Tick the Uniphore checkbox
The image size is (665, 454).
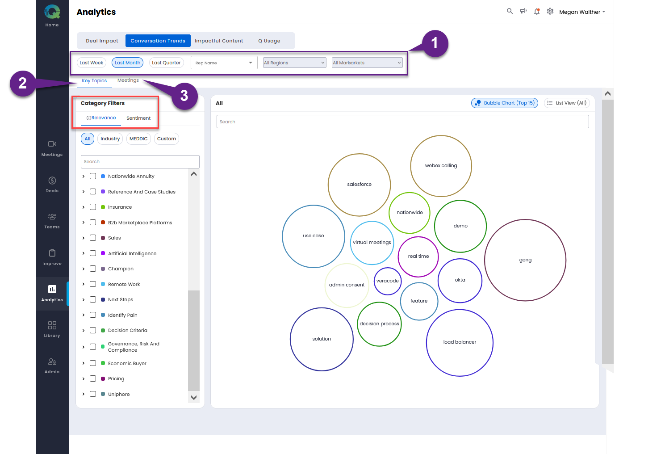(93, 394)
